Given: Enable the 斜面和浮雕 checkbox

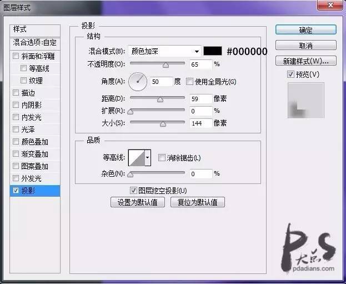Looking at the screenshot, I should point(16,56).
